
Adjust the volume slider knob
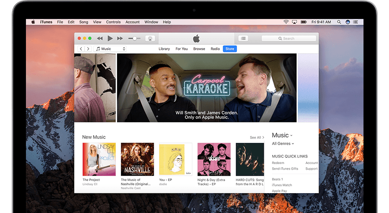(134, 39)
